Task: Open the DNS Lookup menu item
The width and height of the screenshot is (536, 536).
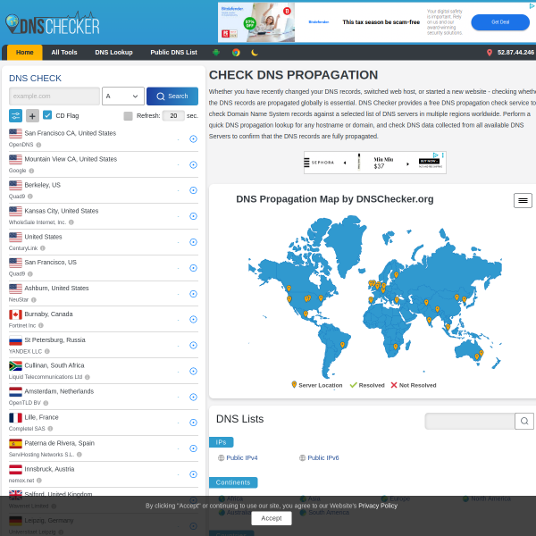Action: point(113,53)
